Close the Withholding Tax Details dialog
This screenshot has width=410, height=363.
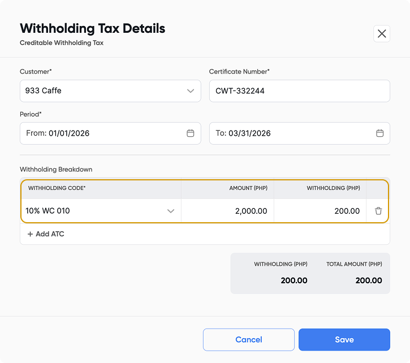(382, 34)
